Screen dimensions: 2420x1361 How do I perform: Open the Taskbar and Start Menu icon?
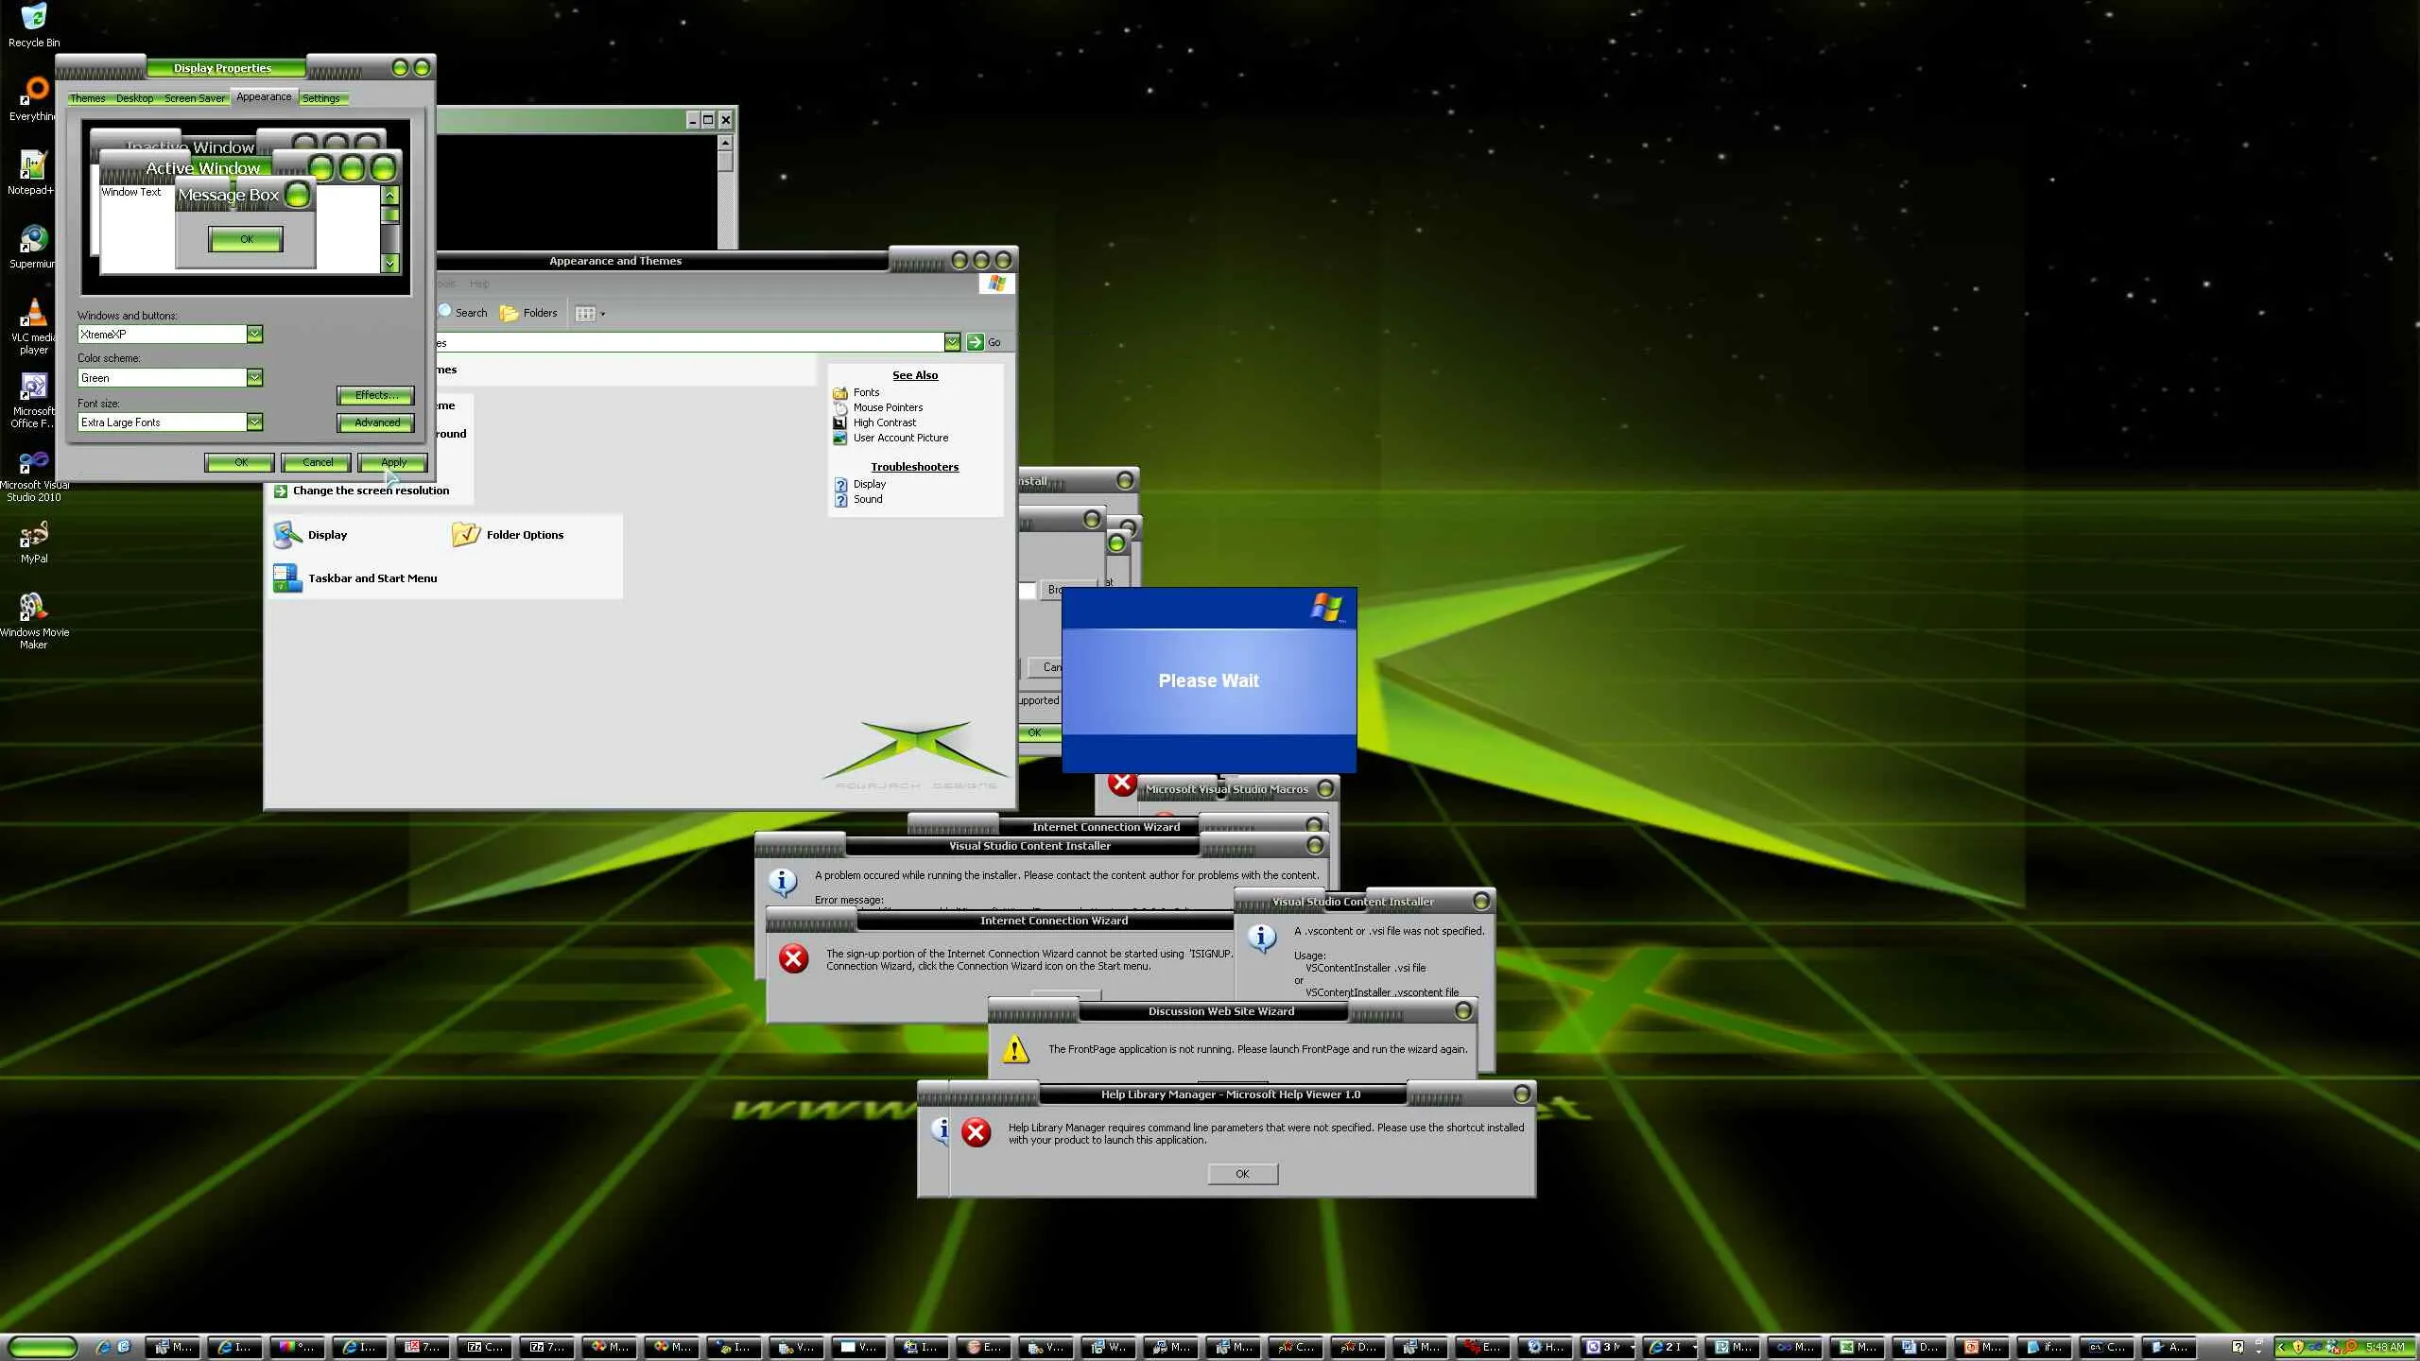pos(287,578)
